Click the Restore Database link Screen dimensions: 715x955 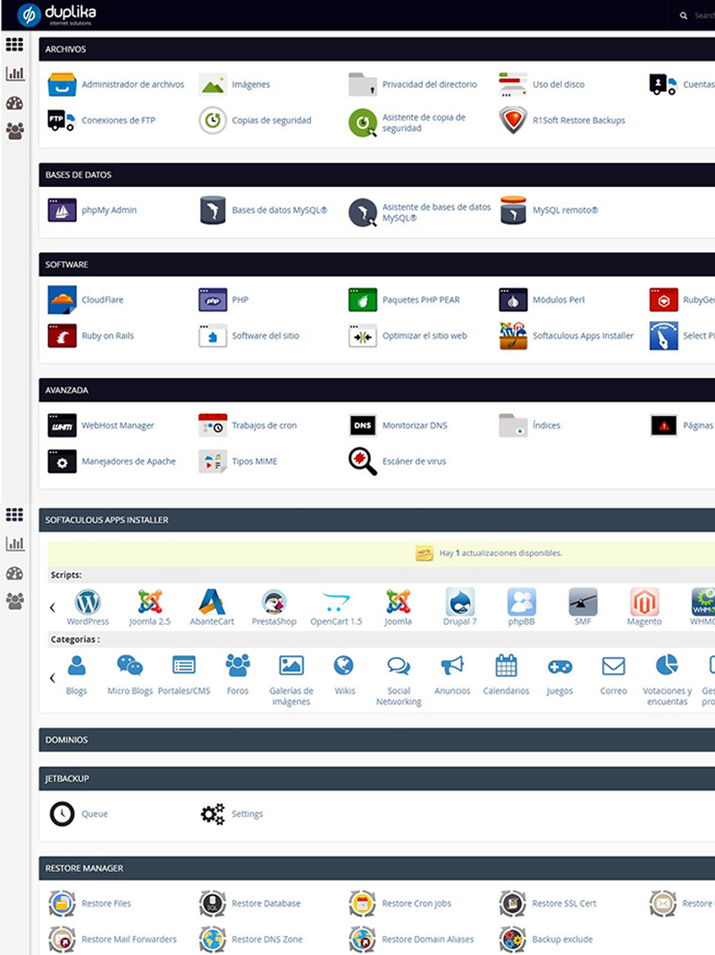[x=265, y=904]
